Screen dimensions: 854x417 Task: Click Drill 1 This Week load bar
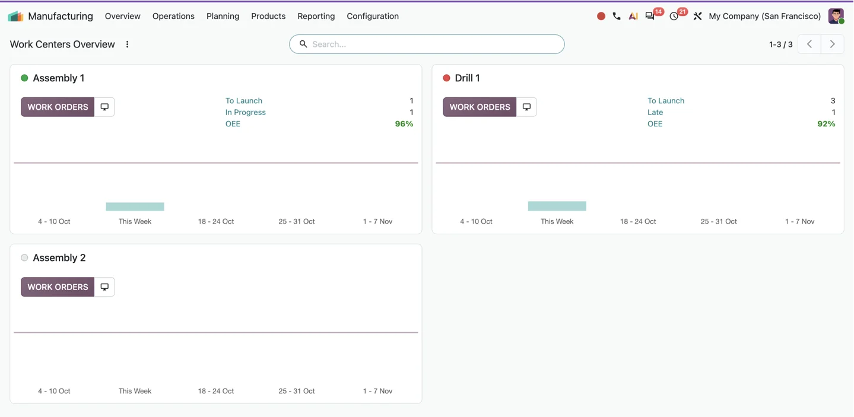click(x=557, y=206)
